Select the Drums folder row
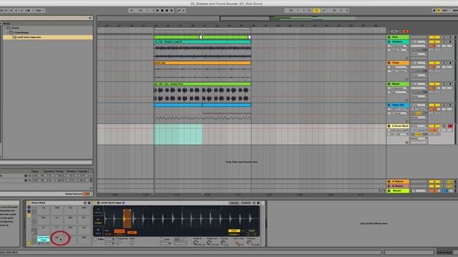Screen dimensions: 458x257 [48, 28]
